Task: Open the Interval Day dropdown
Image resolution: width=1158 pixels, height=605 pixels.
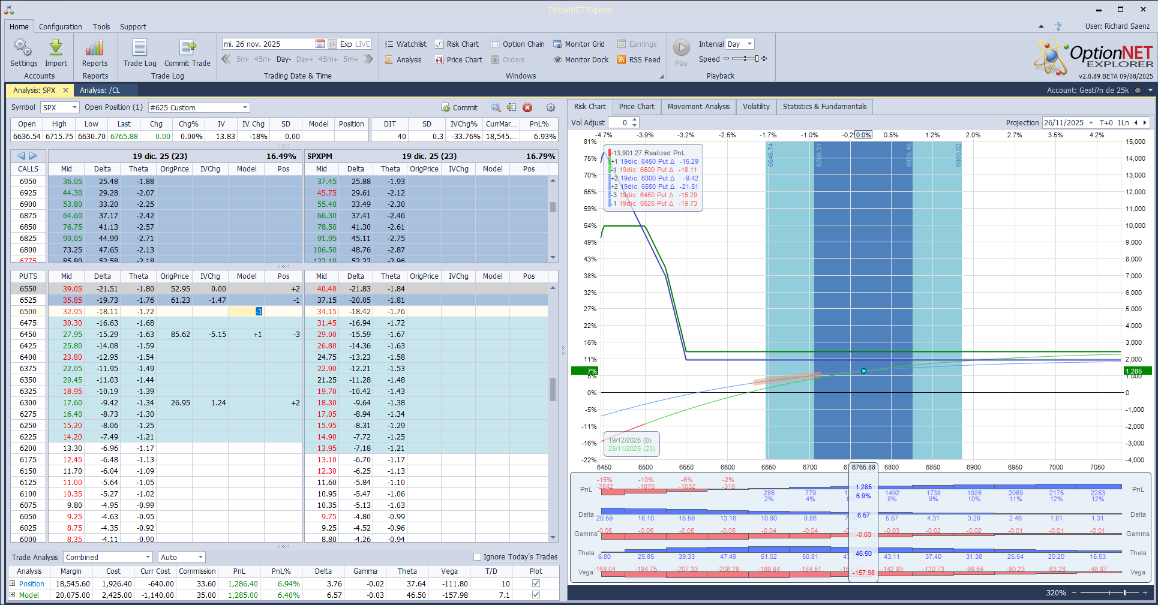Action: pyautogui.click(x=749, y=44)
